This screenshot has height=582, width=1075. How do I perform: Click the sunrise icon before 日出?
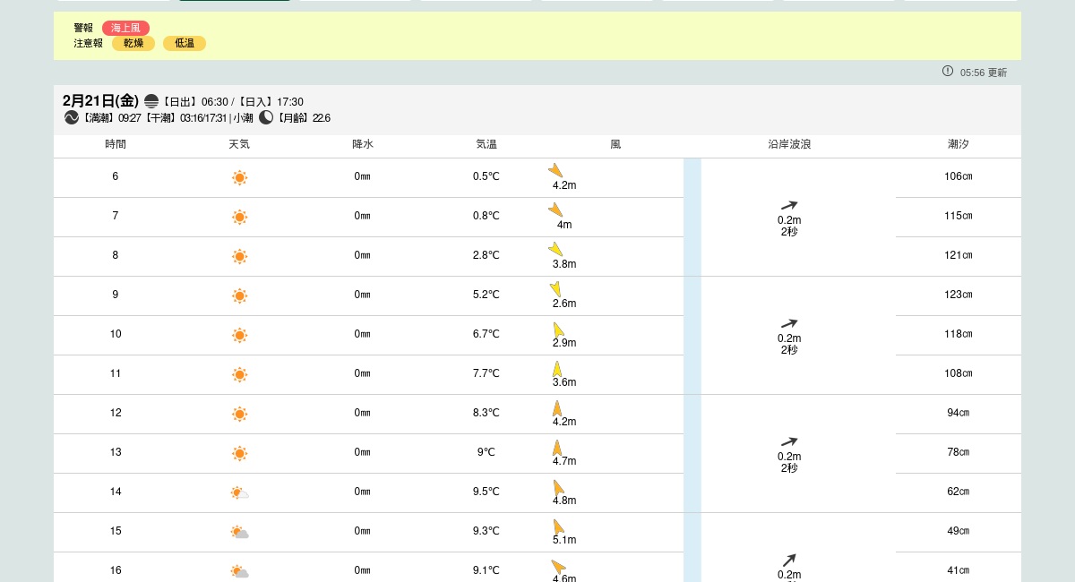pyautogui.click(x=151, y=101)
